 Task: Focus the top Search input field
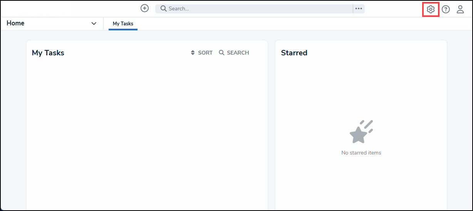pyautogui.click(x=254, y=8)
